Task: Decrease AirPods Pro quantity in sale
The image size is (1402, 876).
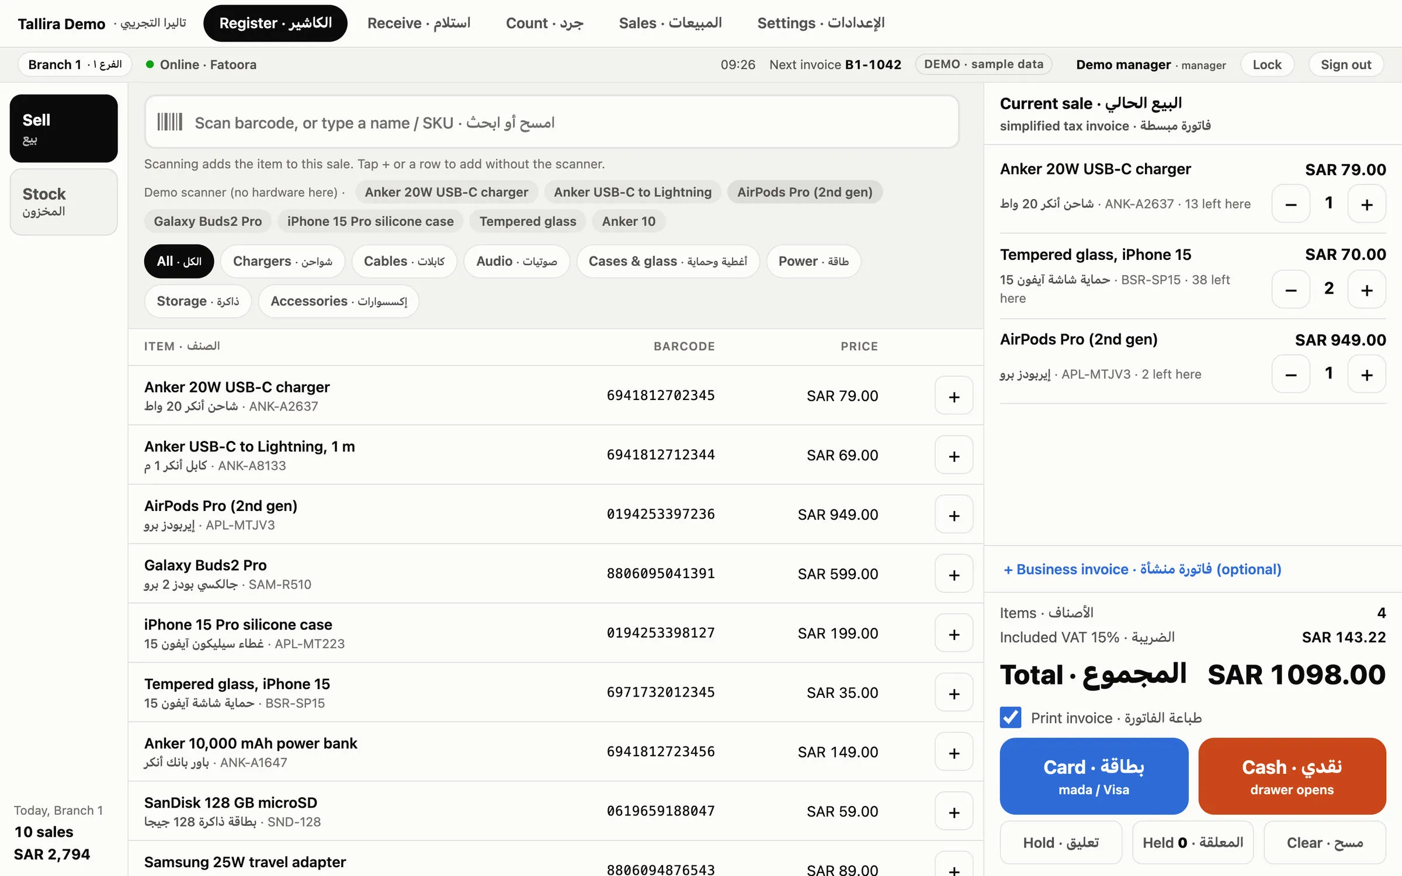Action: (x=1290, y=374)
